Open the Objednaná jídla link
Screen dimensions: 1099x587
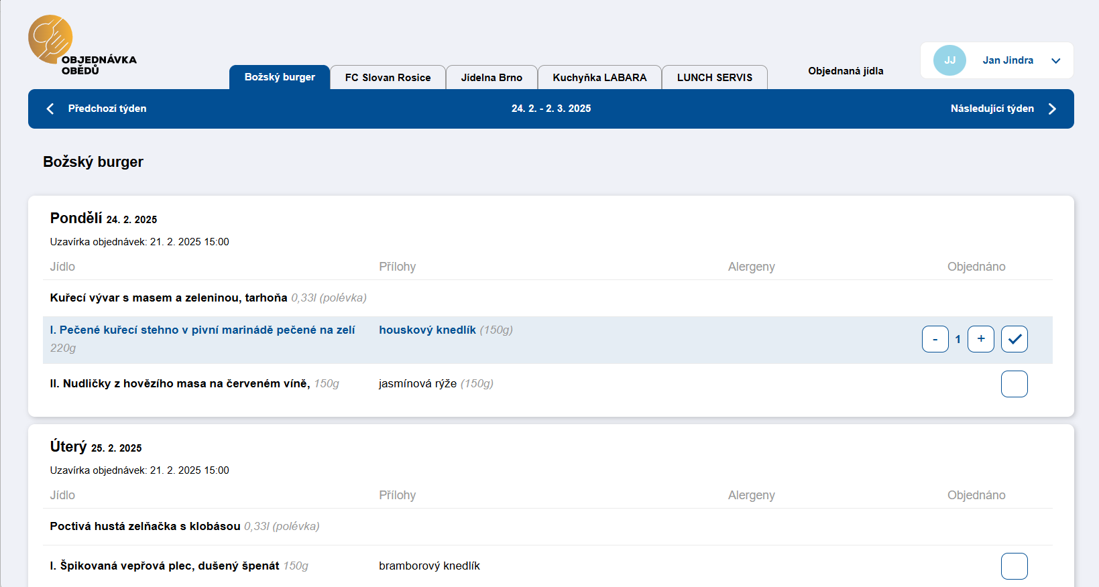845,71
